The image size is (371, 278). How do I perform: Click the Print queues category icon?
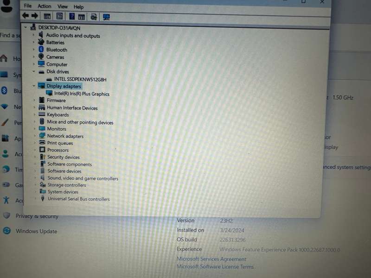42,143
